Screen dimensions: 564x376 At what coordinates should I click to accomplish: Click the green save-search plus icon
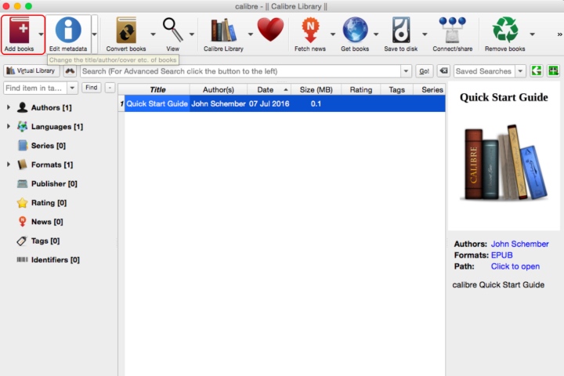click(553, 70)
